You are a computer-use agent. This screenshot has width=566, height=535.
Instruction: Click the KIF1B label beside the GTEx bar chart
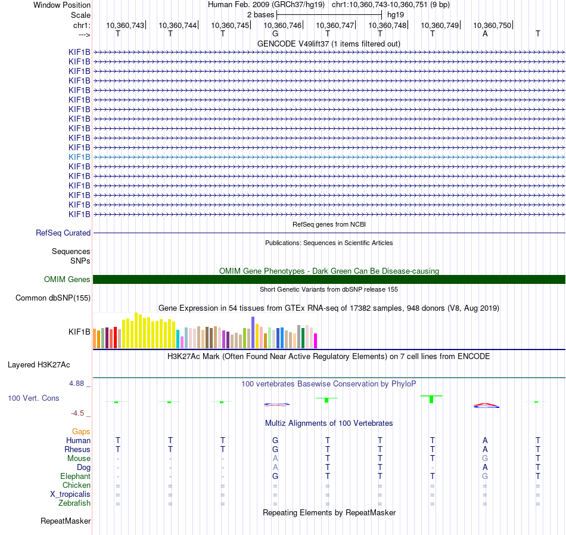[x=79, y=332]
